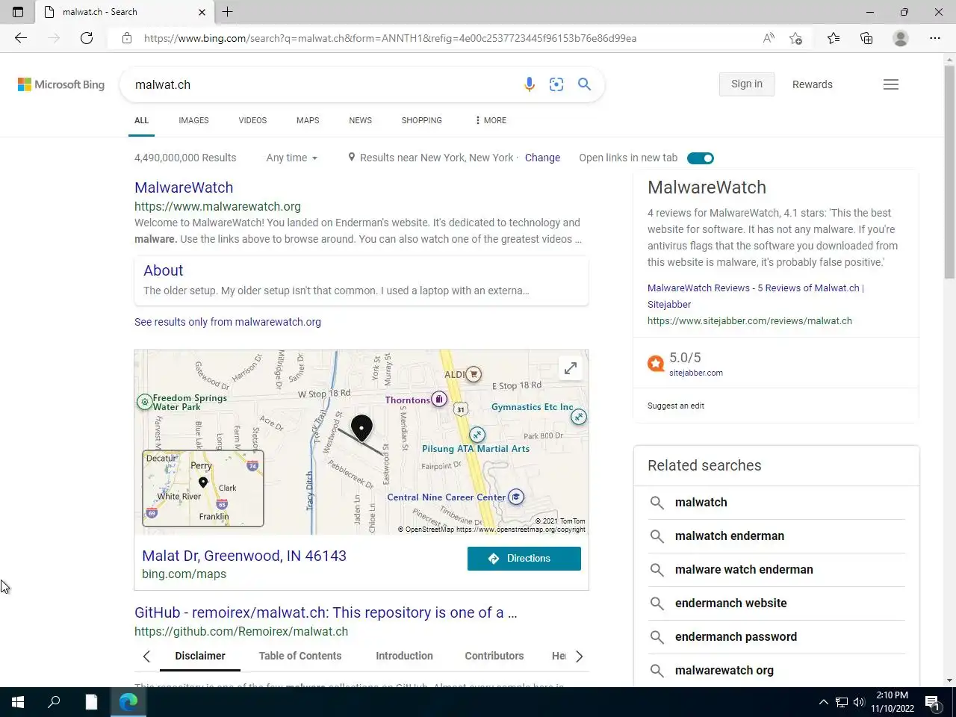Viewport: 956px width, 717px height.
Task: Reload the page with refresh icon
Action: (x=87, y=38)
